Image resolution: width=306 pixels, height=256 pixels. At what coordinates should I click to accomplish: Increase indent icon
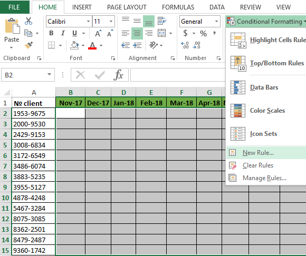(x=137, y=45)
